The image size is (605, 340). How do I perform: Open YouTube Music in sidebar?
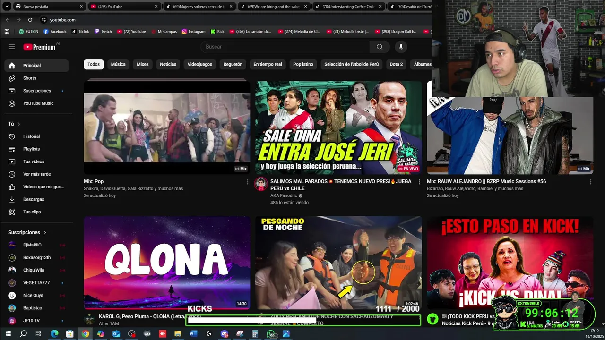click(x=36, y=103)
